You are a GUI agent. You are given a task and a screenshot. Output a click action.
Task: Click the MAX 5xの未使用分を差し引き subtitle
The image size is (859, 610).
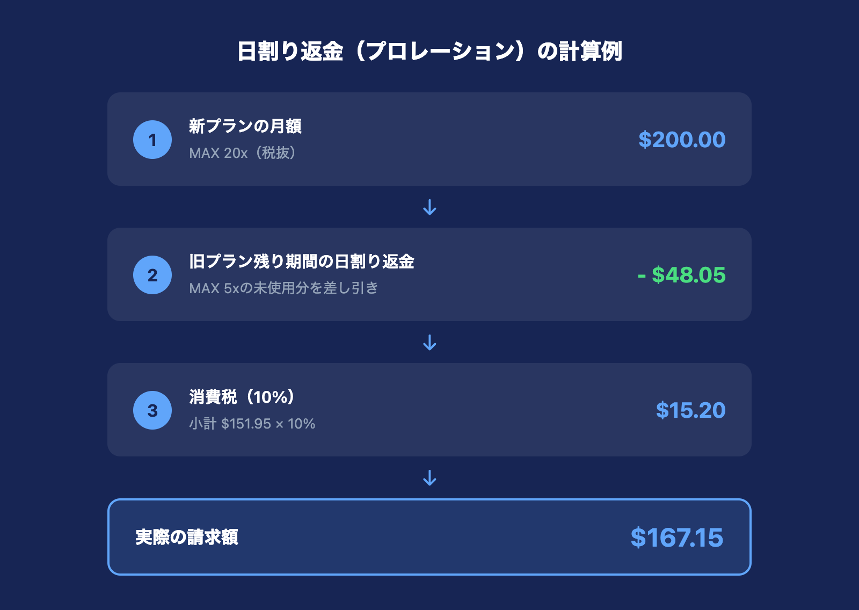(x=283, y=288)
